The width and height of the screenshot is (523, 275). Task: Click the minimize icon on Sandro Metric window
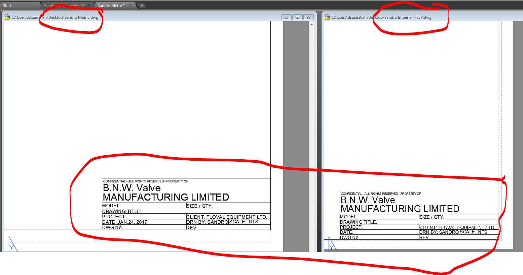click(286, 17)
